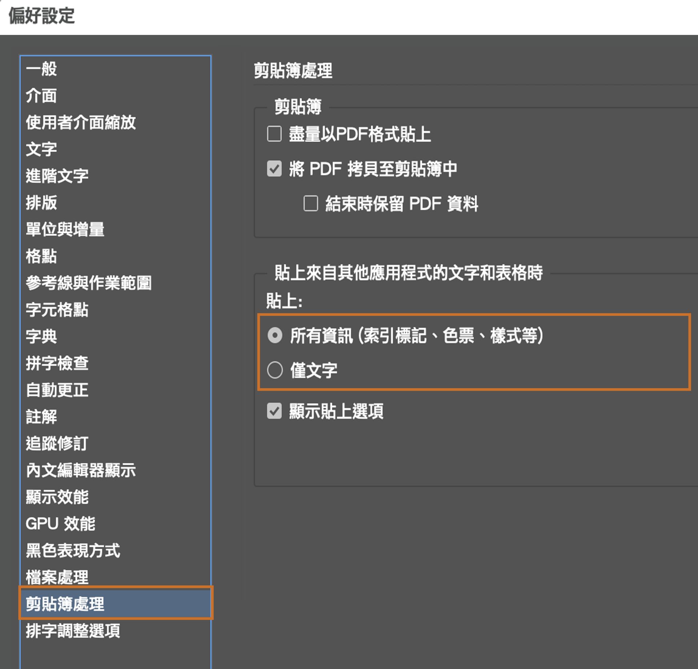Select the 僅文字 paste option
Viewport: 698px width, 669px height.
[275, 370]
